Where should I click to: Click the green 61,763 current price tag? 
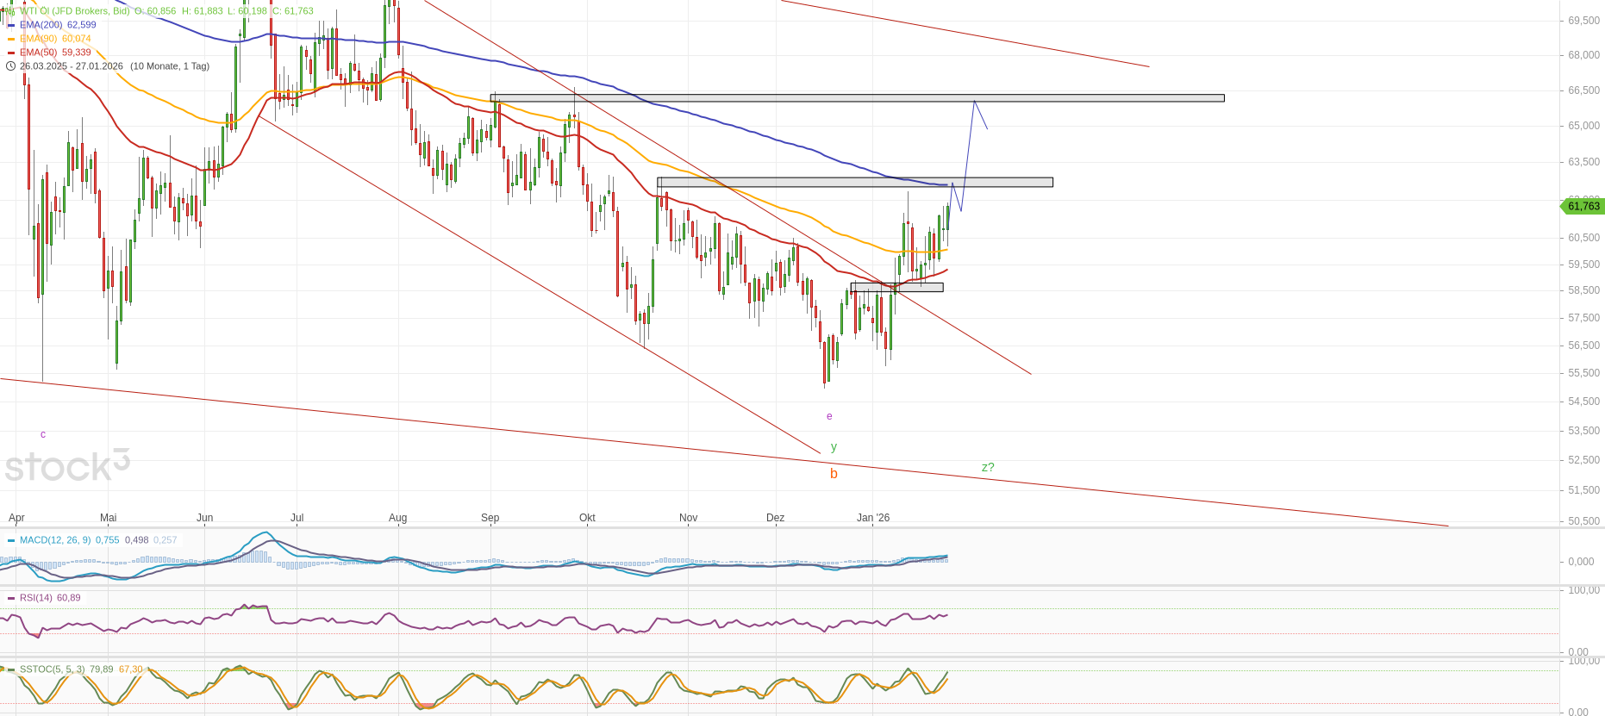(x=1583, y=207)
